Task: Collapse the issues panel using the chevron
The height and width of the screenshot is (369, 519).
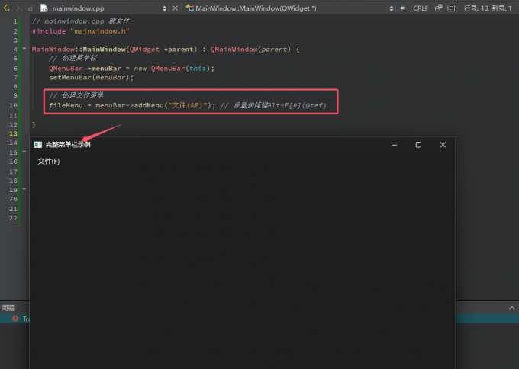Action: (x=511, y=307)
